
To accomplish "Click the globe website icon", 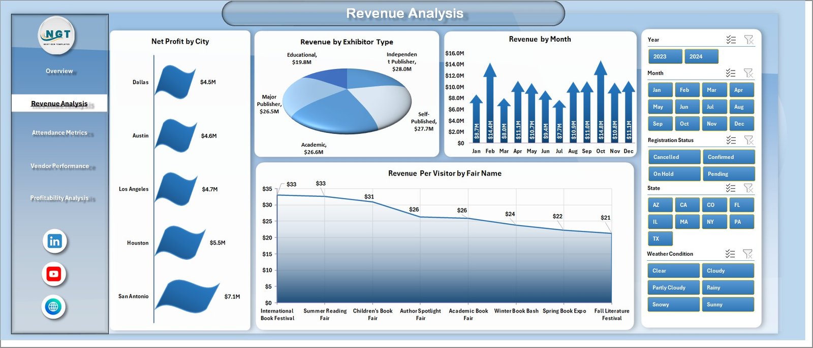I will point(53,307).
